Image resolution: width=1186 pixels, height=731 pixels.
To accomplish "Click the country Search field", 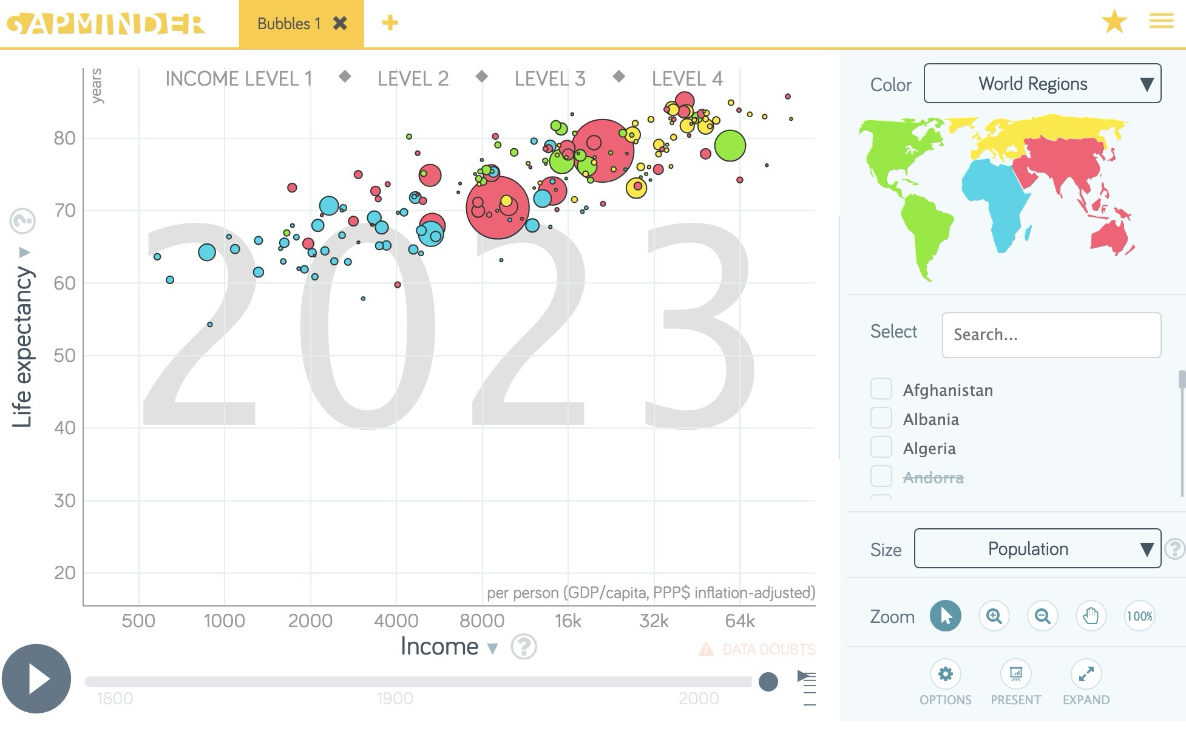I will click(1051, 335).
